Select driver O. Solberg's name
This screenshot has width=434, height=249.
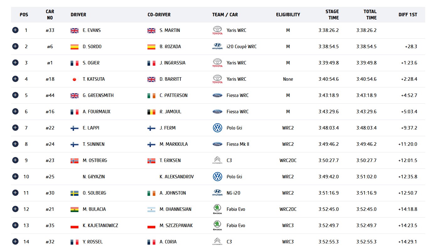(x=94, y=193)
